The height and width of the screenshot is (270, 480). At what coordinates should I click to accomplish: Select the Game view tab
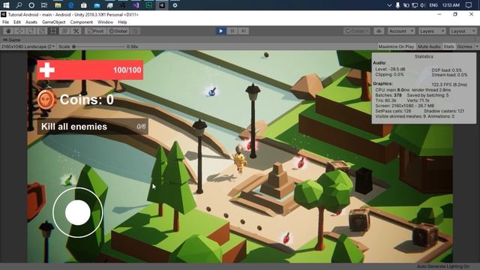click(12, 40)
